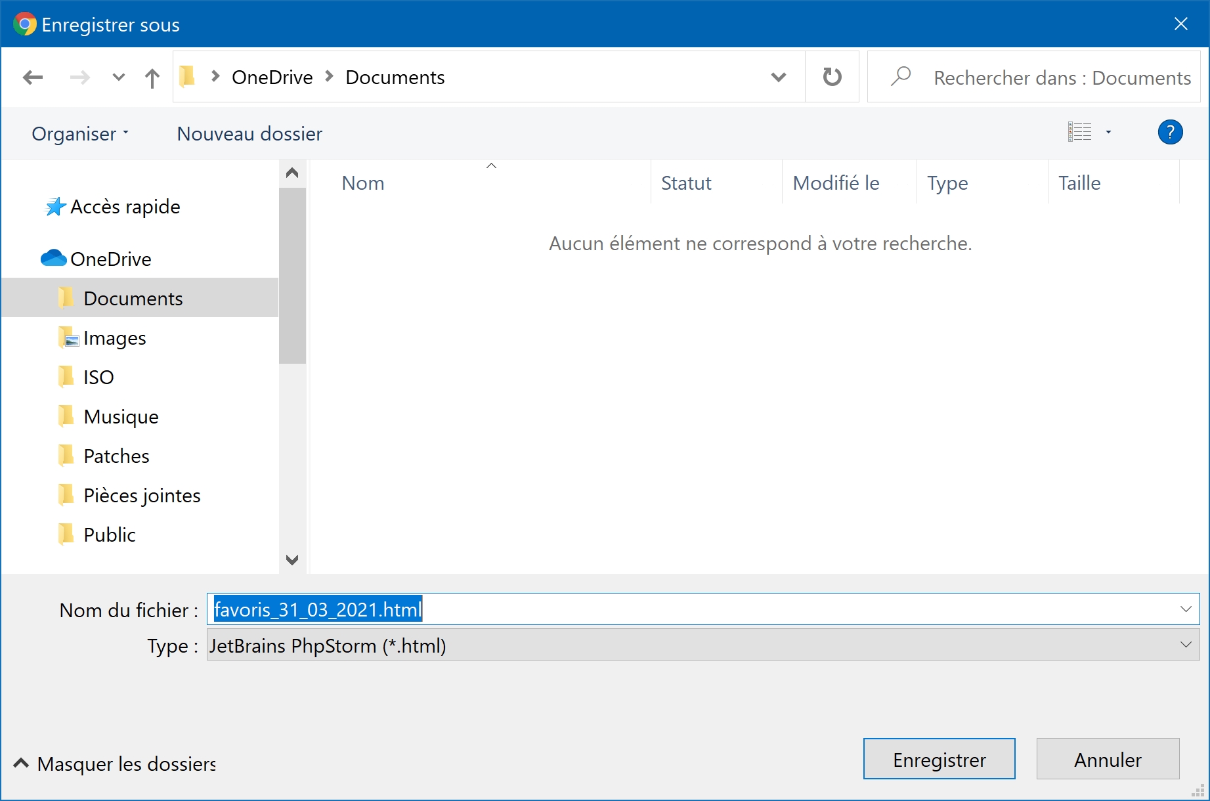Click the folder icon in address bar

coord(188,77)
